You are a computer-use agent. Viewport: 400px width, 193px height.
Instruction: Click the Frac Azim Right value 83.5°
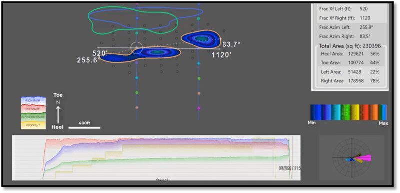365,36
